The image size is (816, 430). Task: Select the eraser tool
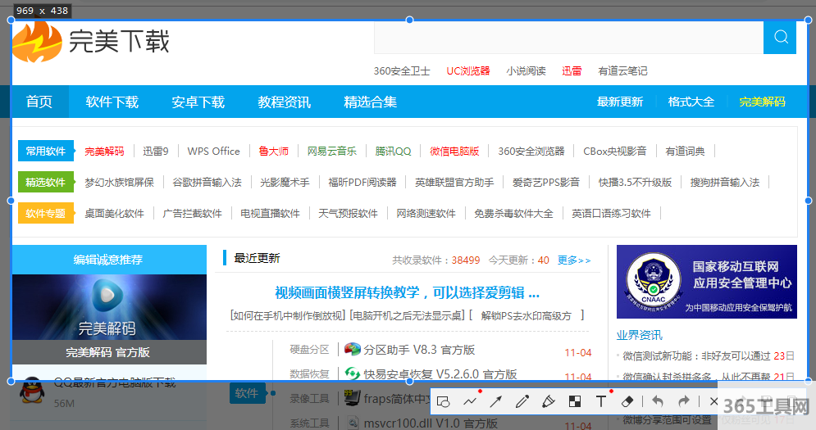click(x=627, y=401)
